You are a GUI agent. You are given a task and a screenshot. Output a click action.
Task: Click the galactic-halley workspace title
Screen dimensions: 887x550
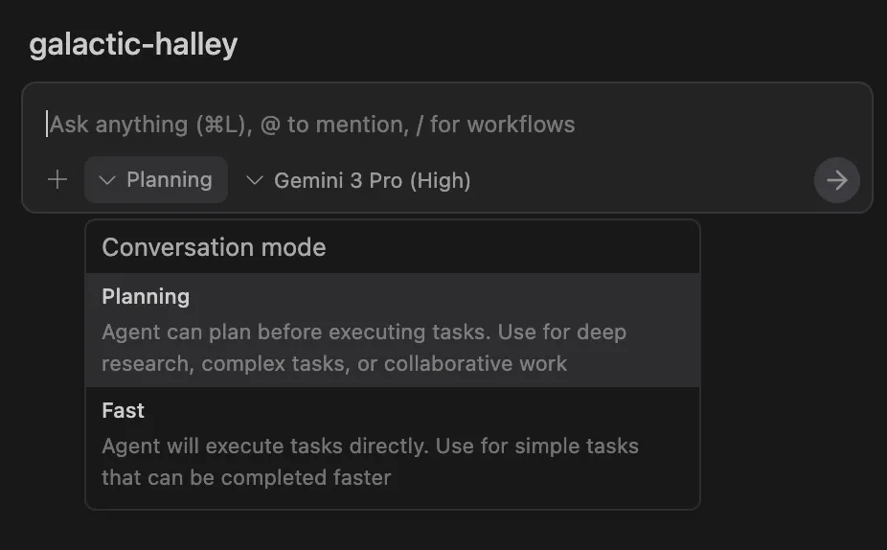tap(133, 44)
